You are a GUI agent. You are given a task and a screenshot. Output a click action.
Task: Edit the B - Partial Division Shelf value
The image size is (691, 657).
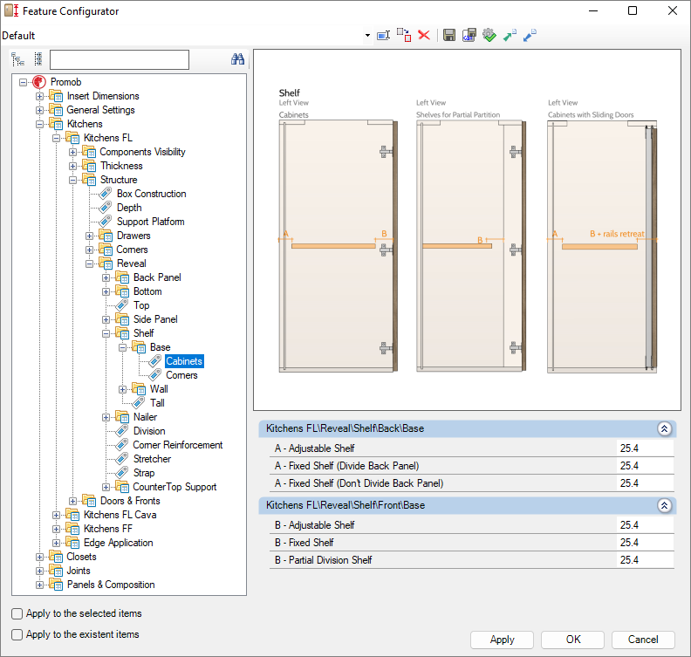pyautogui.click(x=645, y=560)
